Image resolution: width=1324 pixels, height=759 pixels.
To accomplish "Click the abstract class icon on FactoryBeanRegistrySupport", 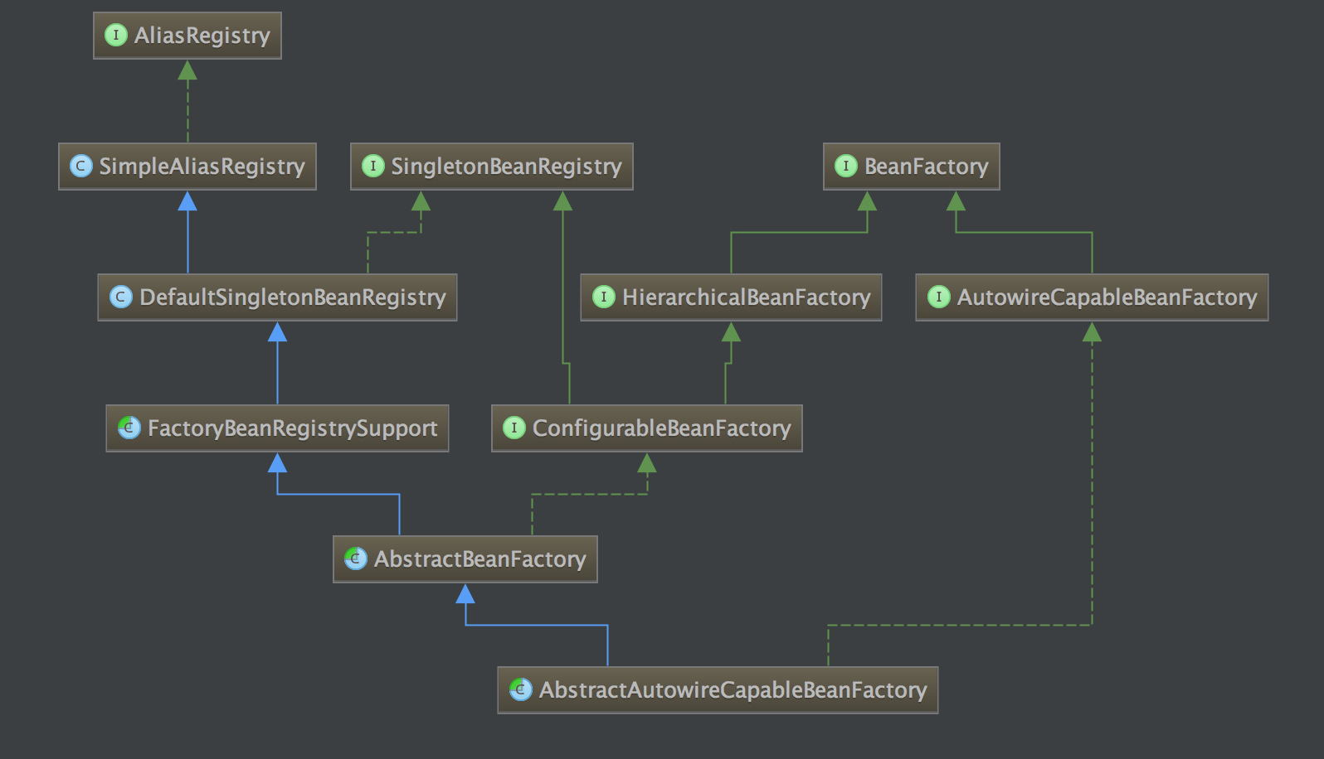I will click(x=129, y=428).
